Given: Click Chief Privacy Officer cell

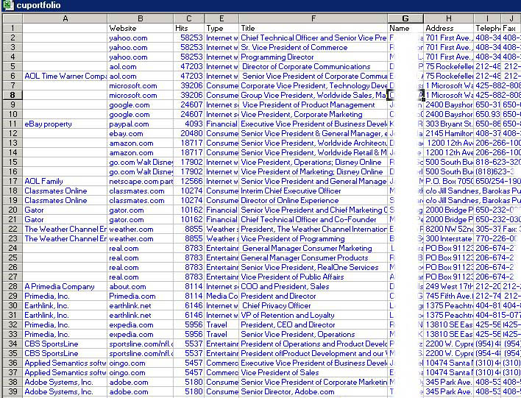Looking at the screenshot, I should (x=313, y=305).
